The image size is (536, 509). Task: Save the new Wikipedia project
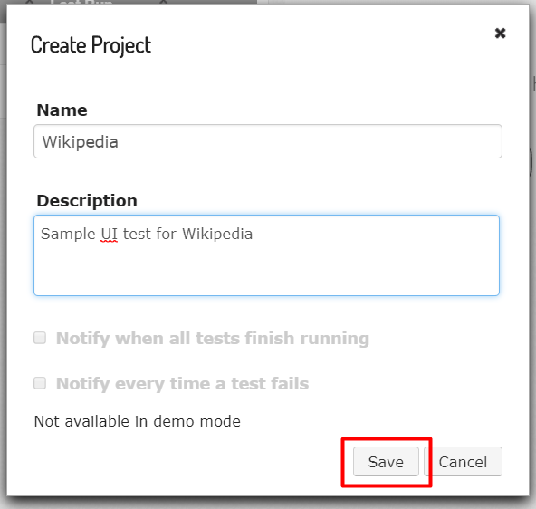click(x=386, y=462)
